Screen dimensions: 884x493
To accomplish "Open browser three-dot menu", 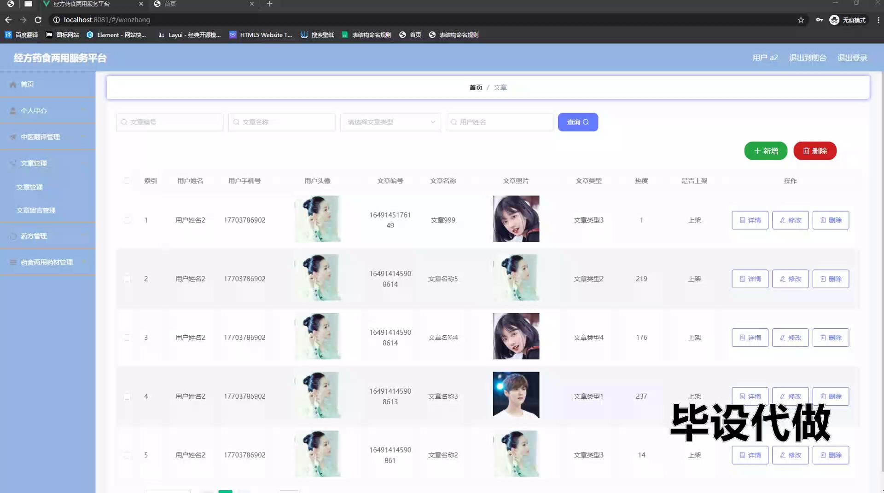I will [878, 20].
